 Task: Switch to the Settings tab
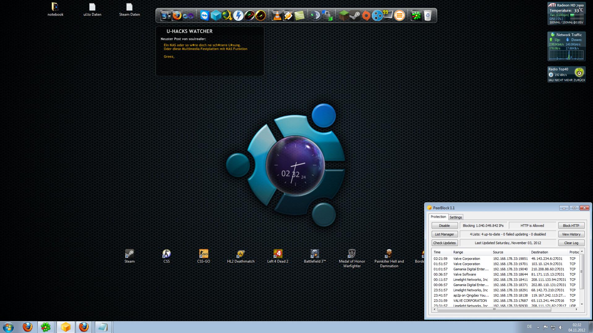click(455, 217)
